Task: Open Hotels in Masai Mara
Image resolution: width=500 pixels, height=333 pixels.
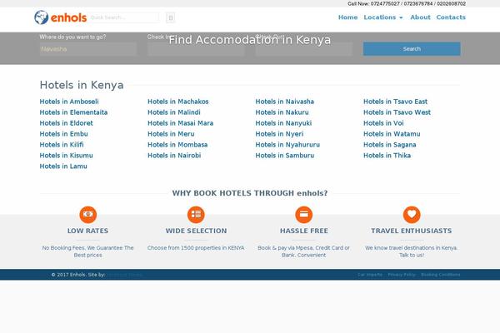Action: point(181,123)
